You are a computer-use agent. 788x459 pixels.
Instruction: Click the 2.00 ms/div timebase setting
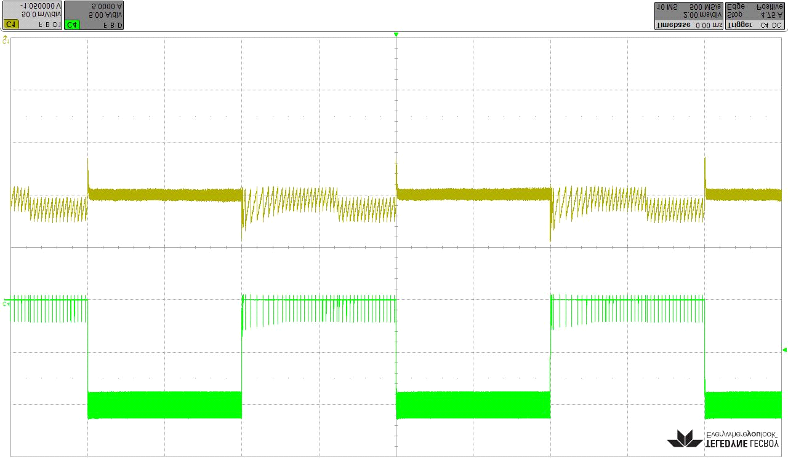704,14
